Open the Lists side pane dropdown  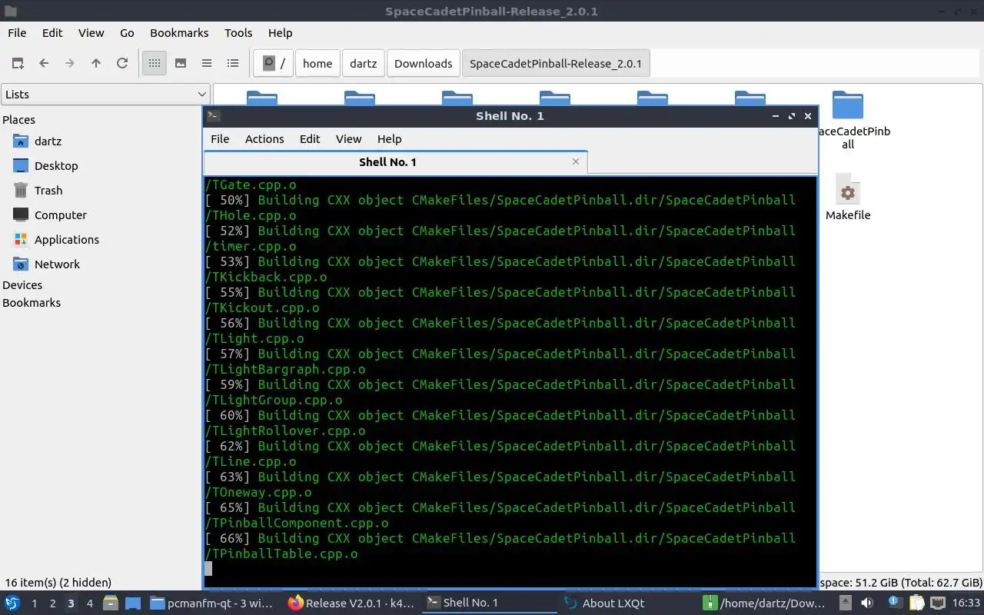pos(105,94)
